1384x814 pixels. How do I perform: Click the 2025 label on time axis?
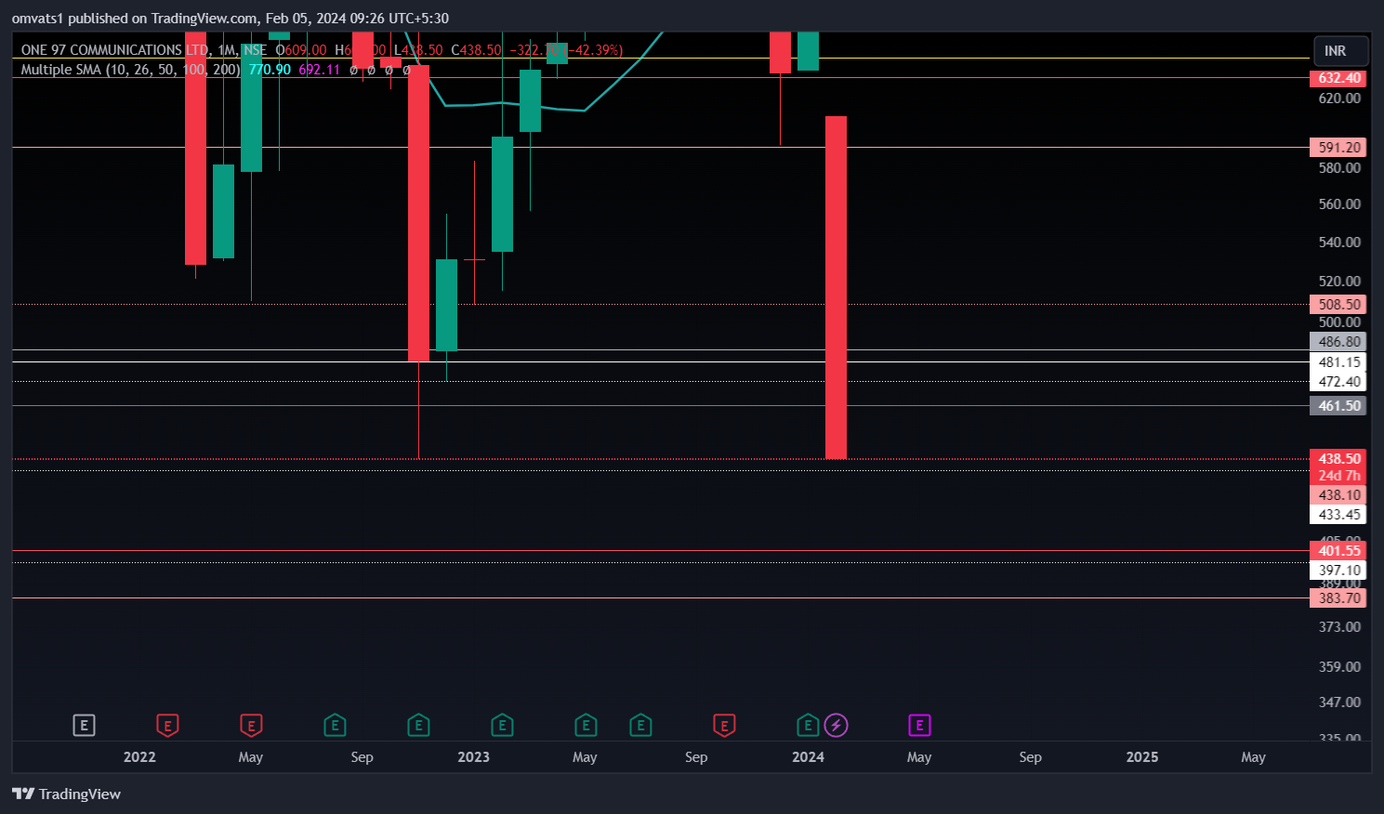click(x=1142, y=756)
